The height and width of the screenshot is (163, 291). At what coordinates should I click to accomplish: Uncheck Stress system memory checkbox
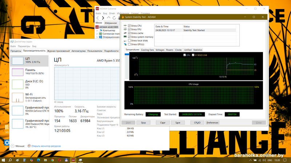[129, 37]
